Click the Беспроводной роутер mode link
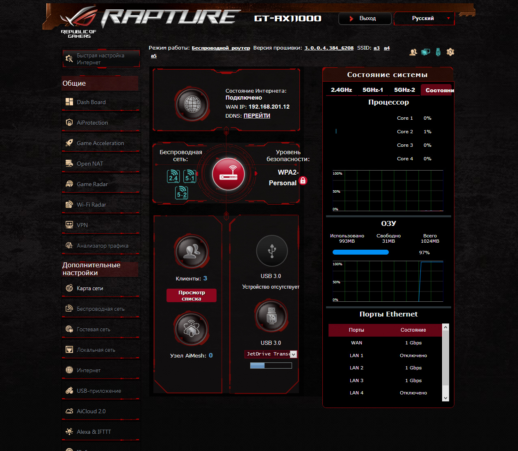 coord(221,48)
